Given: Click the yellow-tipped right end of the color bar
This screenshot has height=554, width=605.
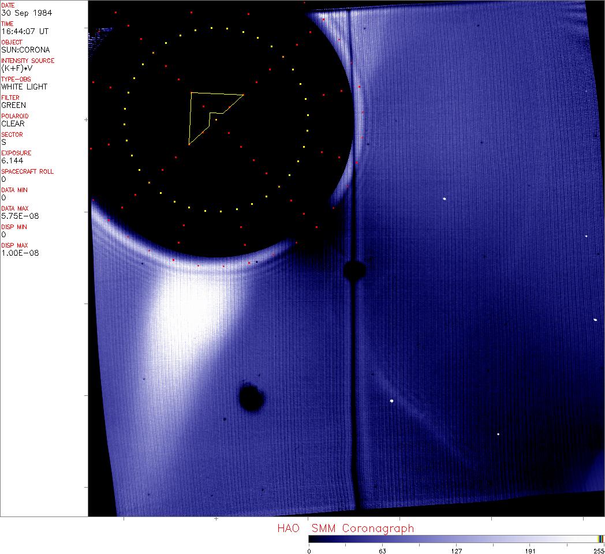Looking at the screenshot, I should (x=601, y=539).
